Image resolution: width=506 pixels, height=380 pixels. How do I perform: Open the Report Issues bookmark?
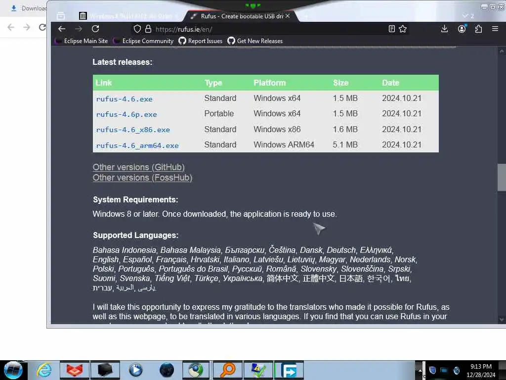pyautogui.click(x=201, y=41)
